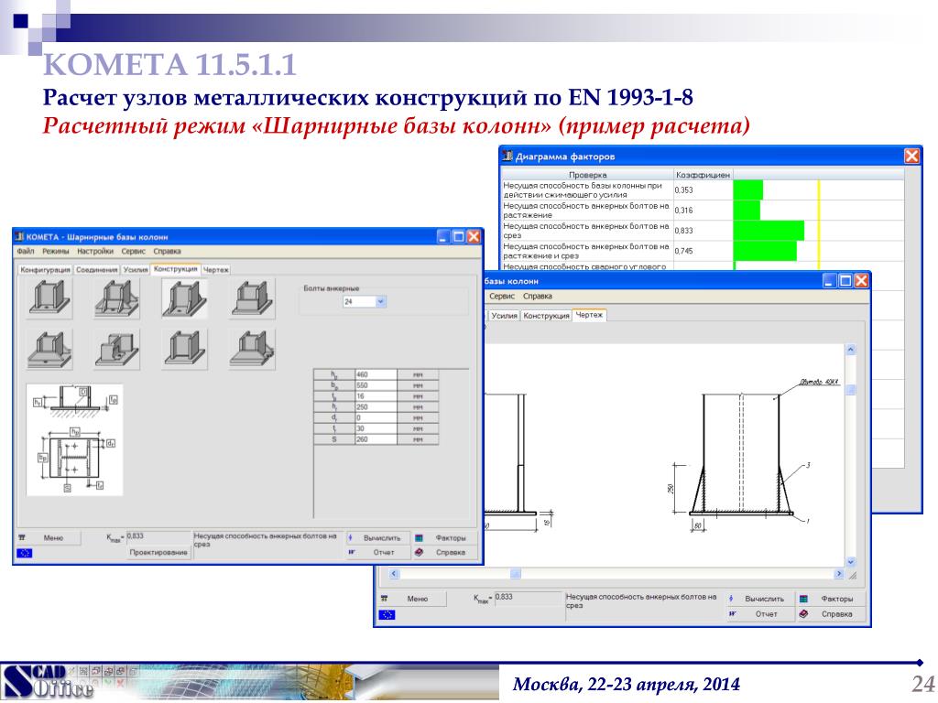Viewport: 938px width, 703px height.
Task: Click the Kmax field in the КОМЕТА window
Action: [x=158, y=536]
